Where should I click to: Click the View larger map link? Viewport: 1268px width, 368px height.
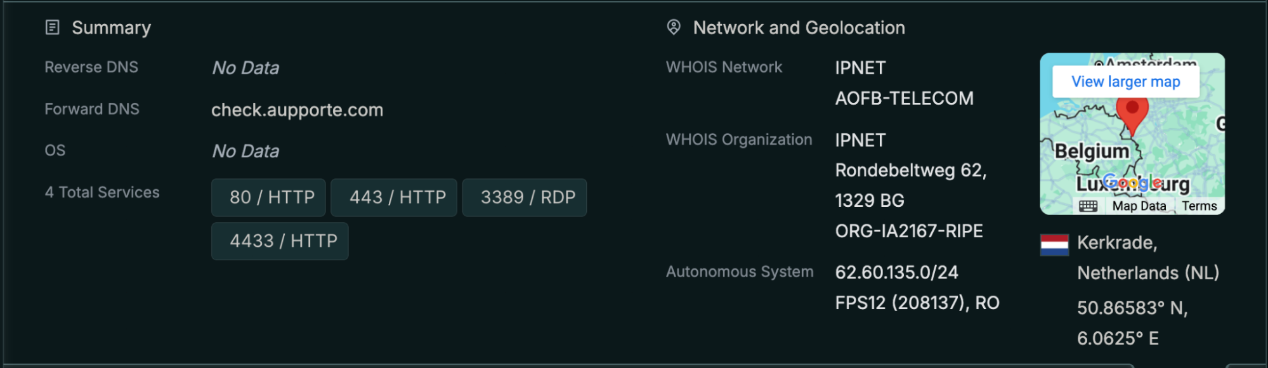point(1125,82)
